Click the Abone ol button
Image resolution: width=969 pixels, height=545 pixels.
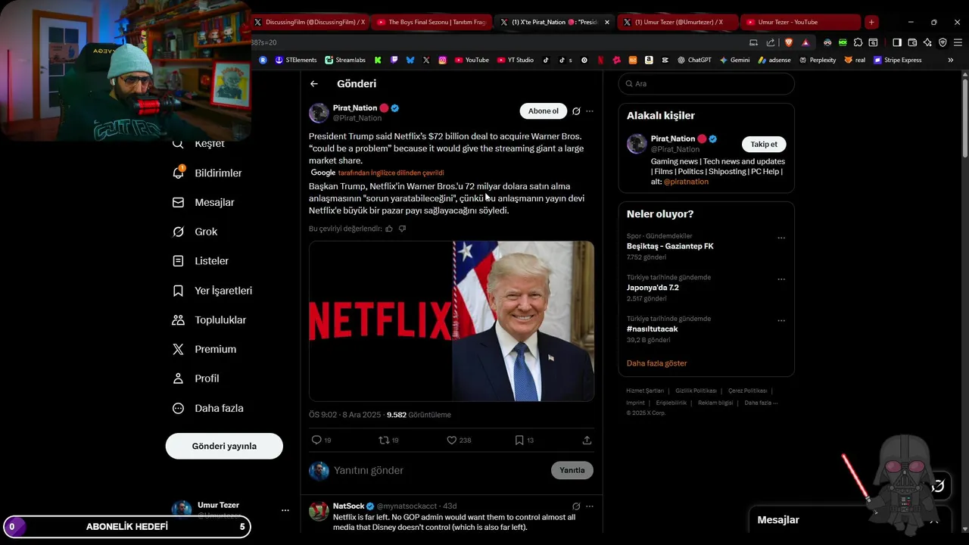pyautogui.click(x=544, y=111)
